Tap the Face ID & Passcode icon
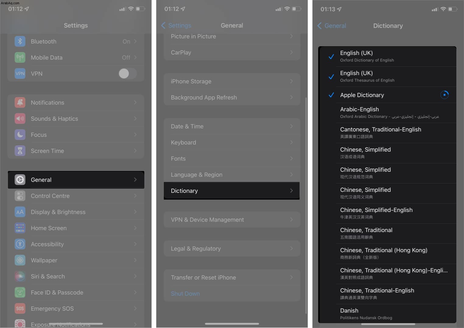The height and width of the screenshot is (328, 464). pyautogui.click(x=20, y=293)
